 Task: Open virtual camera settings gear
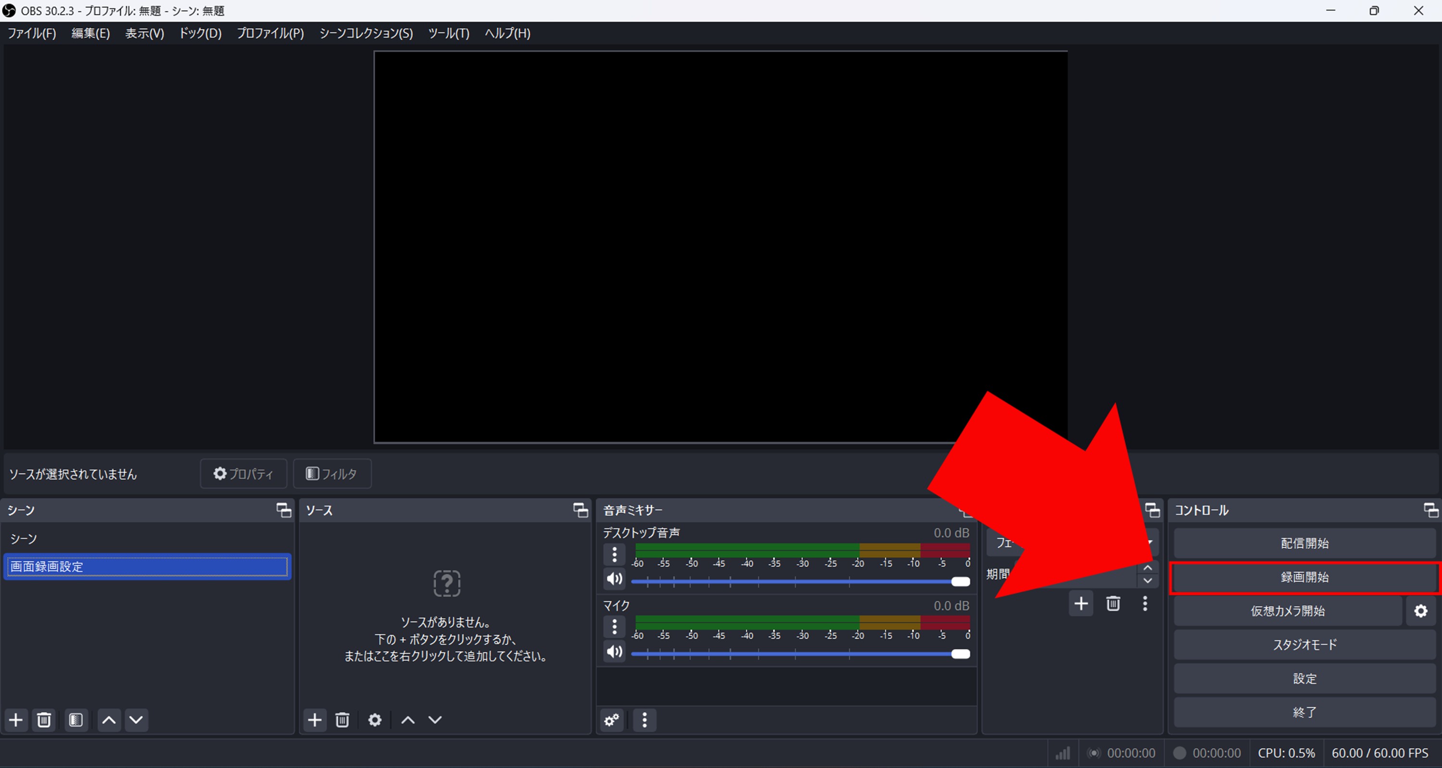1421,611
